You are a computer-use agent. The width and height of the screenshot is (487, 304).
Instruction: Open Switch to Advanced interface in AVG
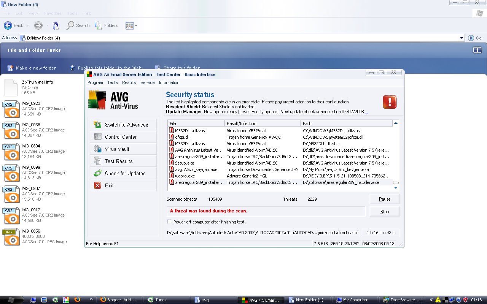click(123, 125)
